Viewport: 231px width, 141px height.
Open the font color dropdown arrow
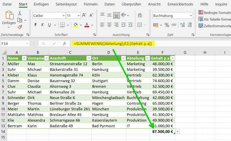point(92,25)
